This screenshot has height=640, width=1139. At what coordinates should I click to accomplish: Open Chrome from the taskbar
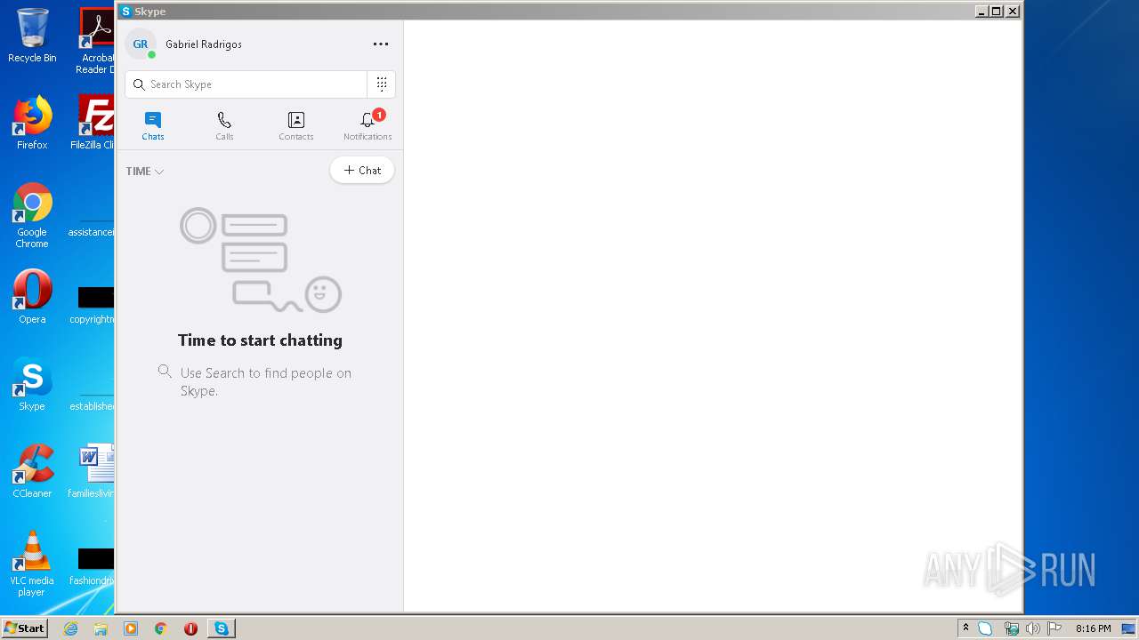161,628
